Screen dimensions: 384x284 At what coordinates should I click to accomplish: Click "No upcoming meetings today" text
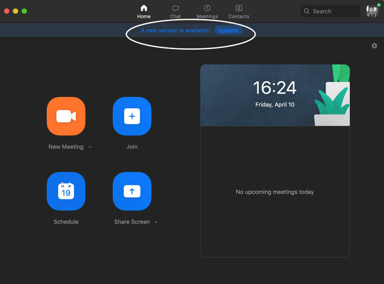click(x=275, y=192)
